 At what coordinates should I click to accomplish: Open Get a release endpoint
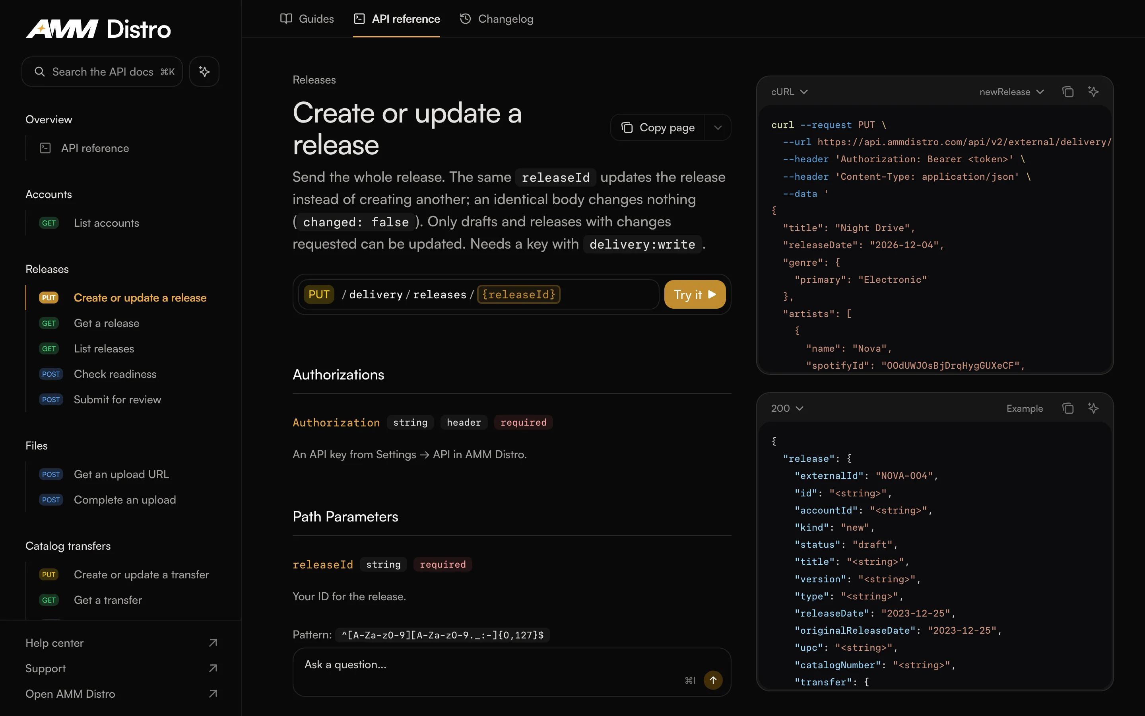click(x=123, y=323)
